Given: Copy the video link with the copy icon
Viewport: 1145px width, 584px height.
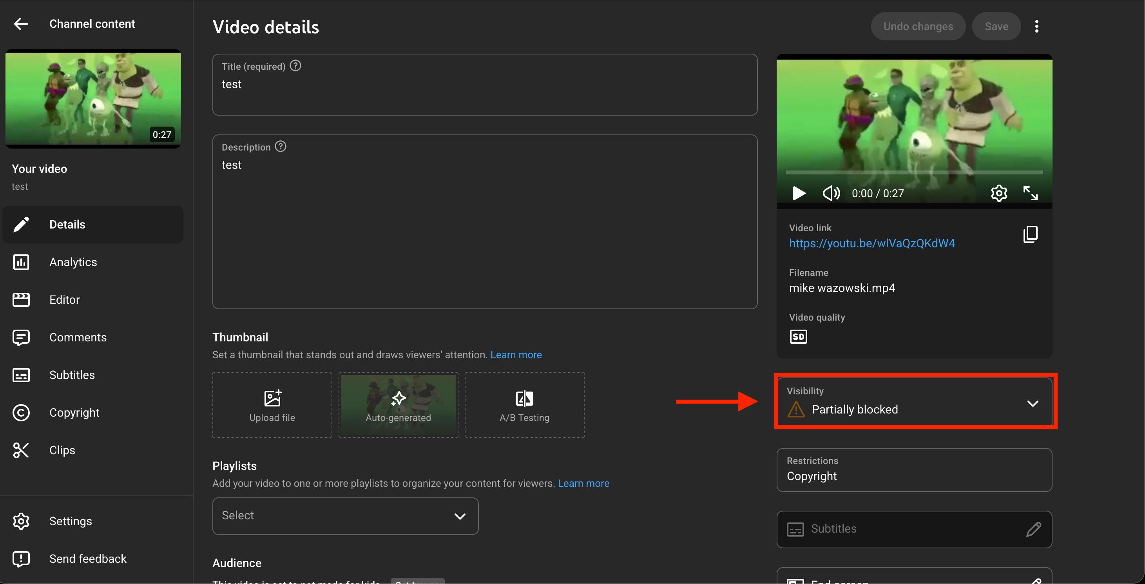Looking at the screenshot, I should point(1030,234).
